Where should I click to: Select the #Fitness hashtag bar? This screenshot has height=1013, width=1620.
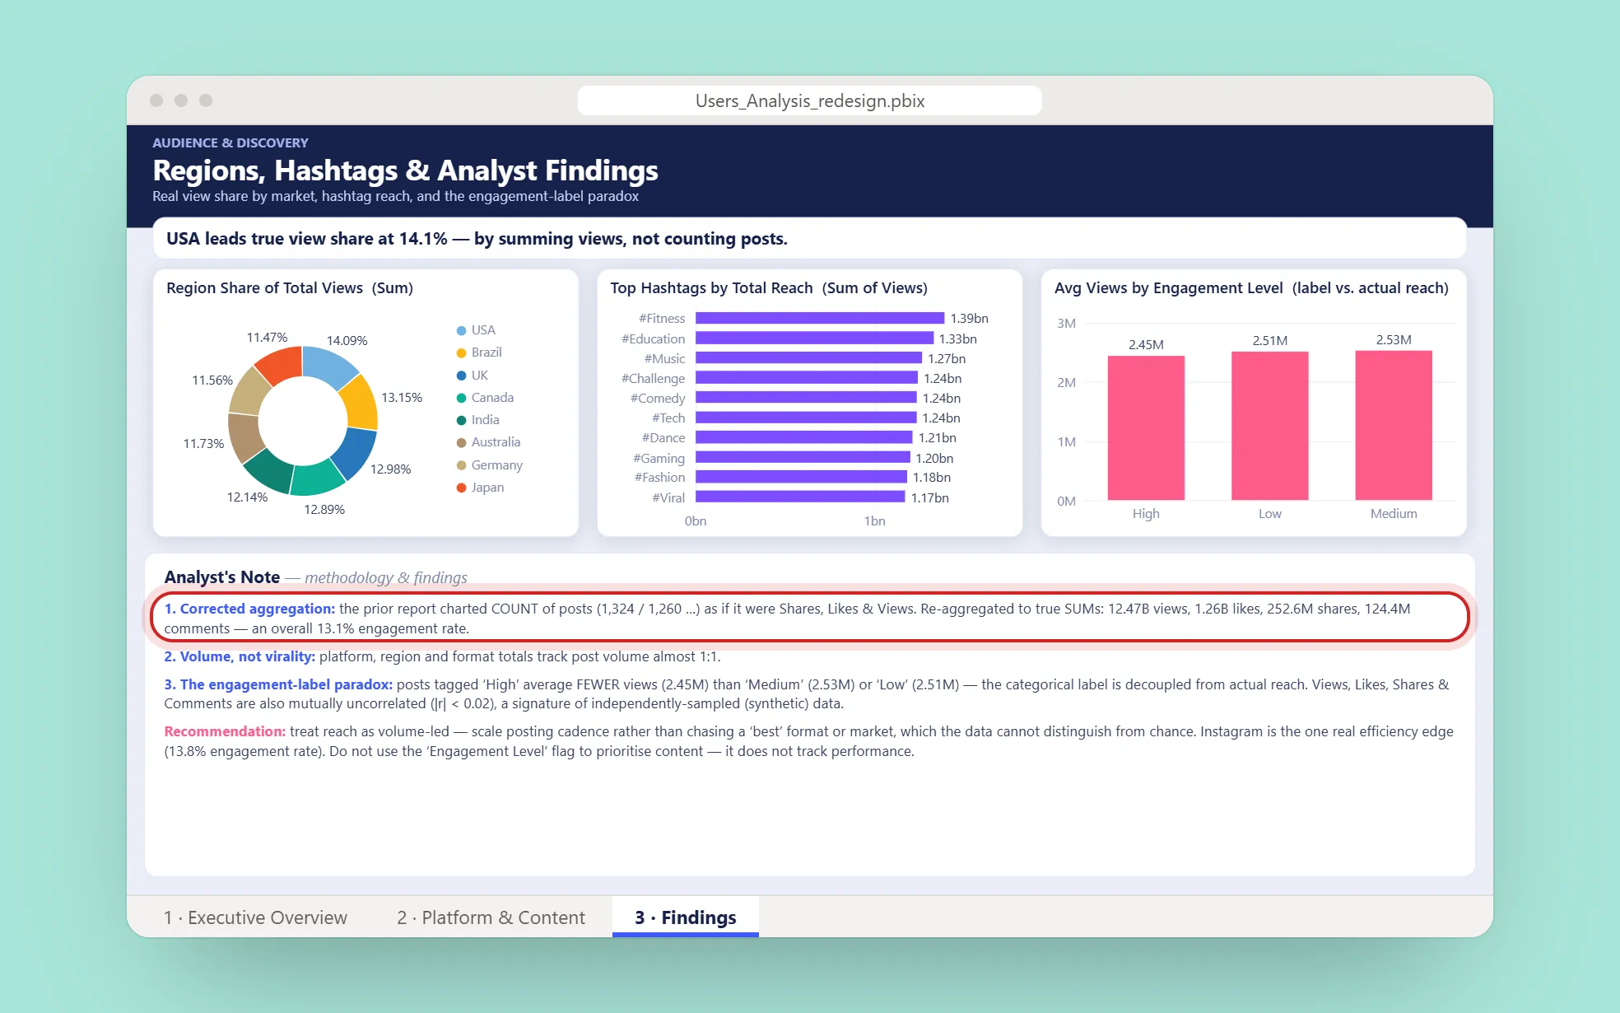[x=819, y=318]
